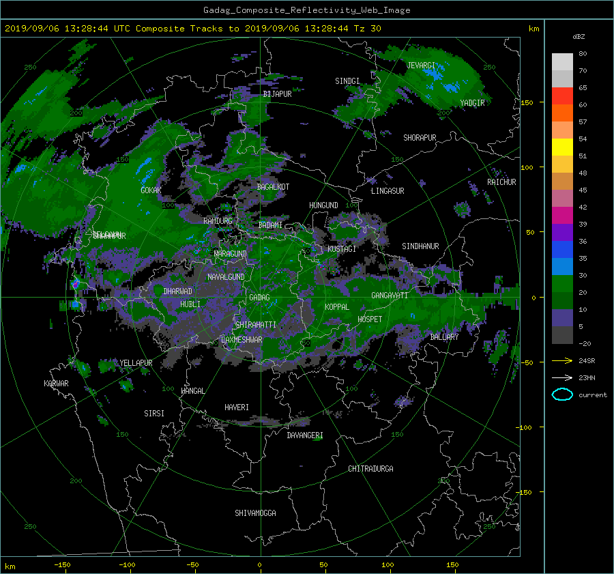Click the KARWAR city label
614x574 pixels.
coord(56,383)
